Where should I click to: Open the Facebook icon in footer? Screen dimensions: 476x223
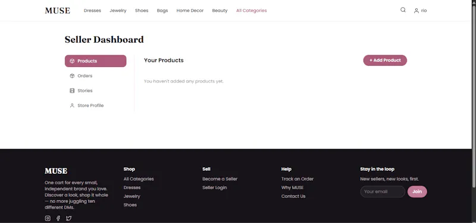(x=58, y=218)
